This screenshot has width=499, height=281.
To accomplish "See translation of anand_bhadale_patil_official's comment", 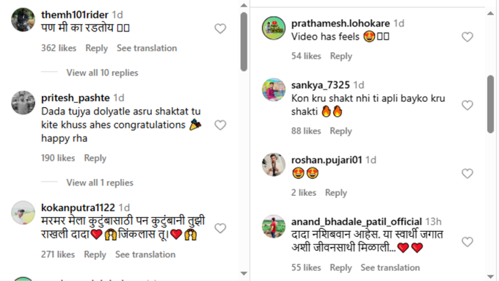I will 390,267.
